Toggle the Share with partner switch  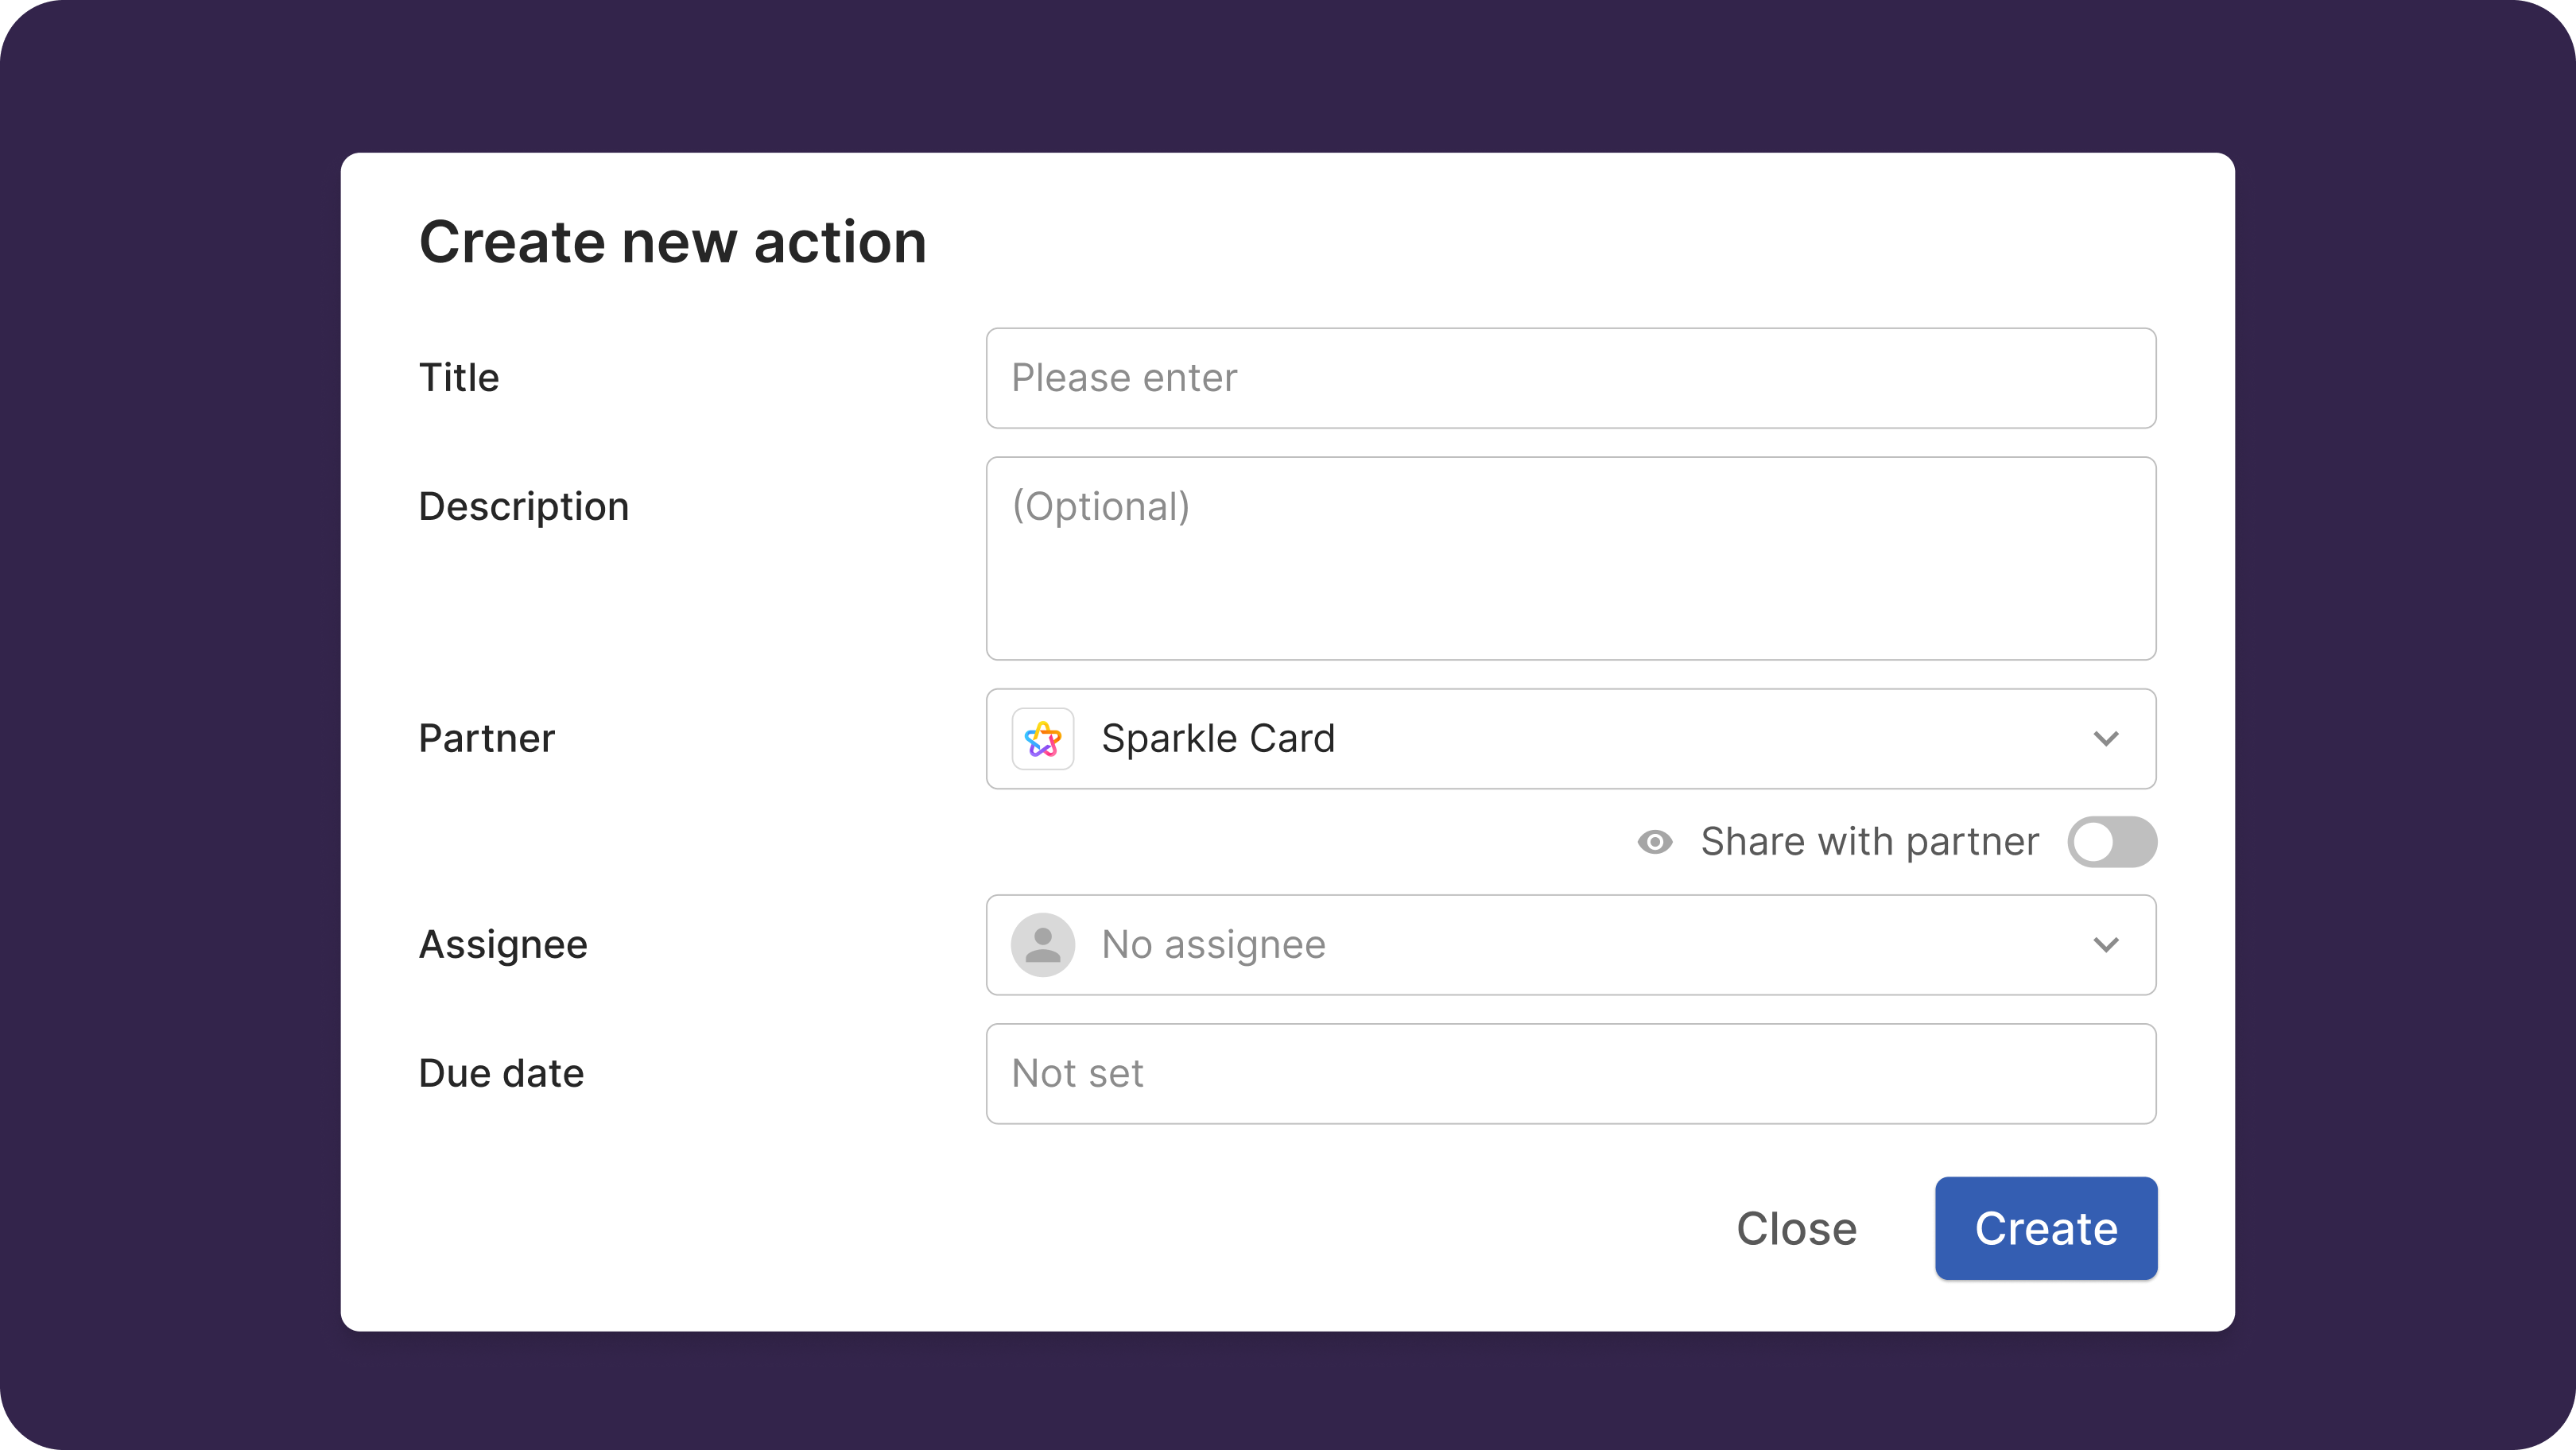2111,842
